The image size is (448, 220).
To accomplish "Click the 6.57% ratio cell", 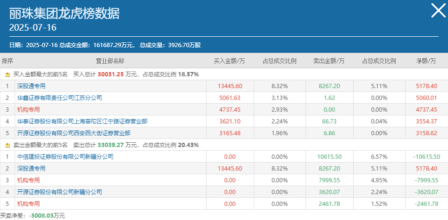I will 379,157.
